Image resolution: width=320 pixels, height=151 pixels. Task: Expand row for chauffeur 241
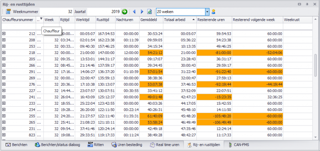coord(4,97)
